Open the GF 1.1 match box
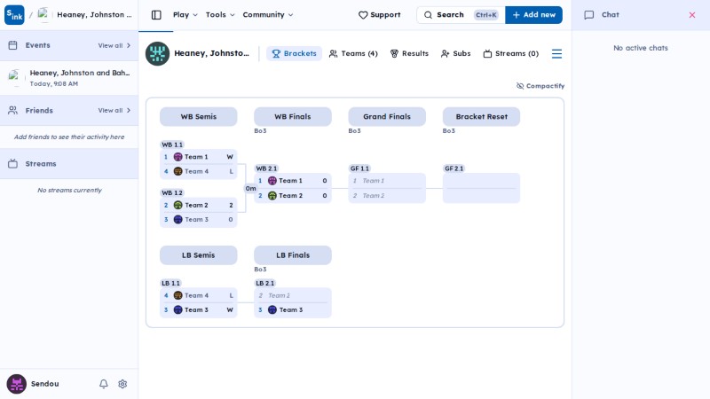The image size is (710, 399). [387, 188]
